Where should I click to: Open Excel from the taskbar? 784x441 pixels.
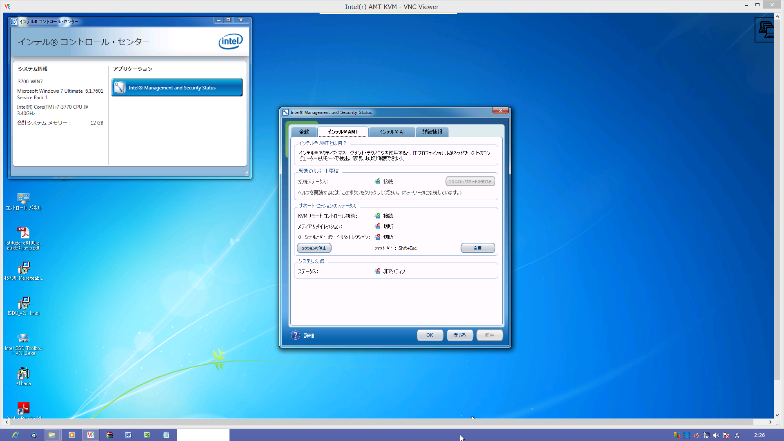(147, 435)
